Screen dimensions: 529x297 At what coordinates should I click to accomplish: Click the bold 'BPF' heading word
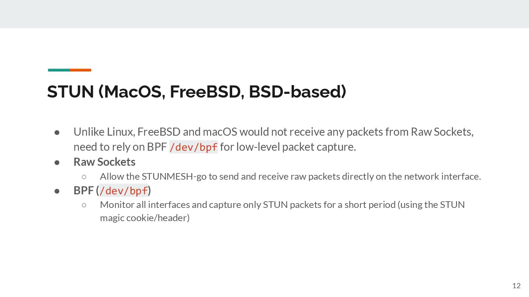(83, 191)
